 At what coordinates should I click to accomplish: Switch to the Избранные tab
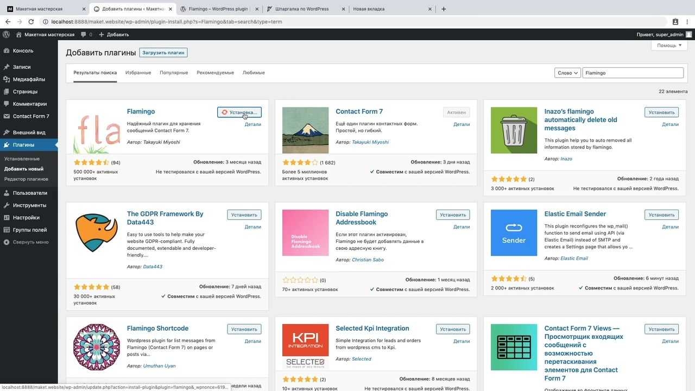click(x=138, y=73)
